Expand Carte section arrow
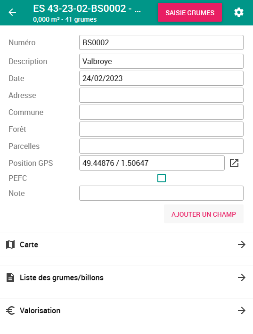Screen dimensions: 253x334 pos(242,244)
